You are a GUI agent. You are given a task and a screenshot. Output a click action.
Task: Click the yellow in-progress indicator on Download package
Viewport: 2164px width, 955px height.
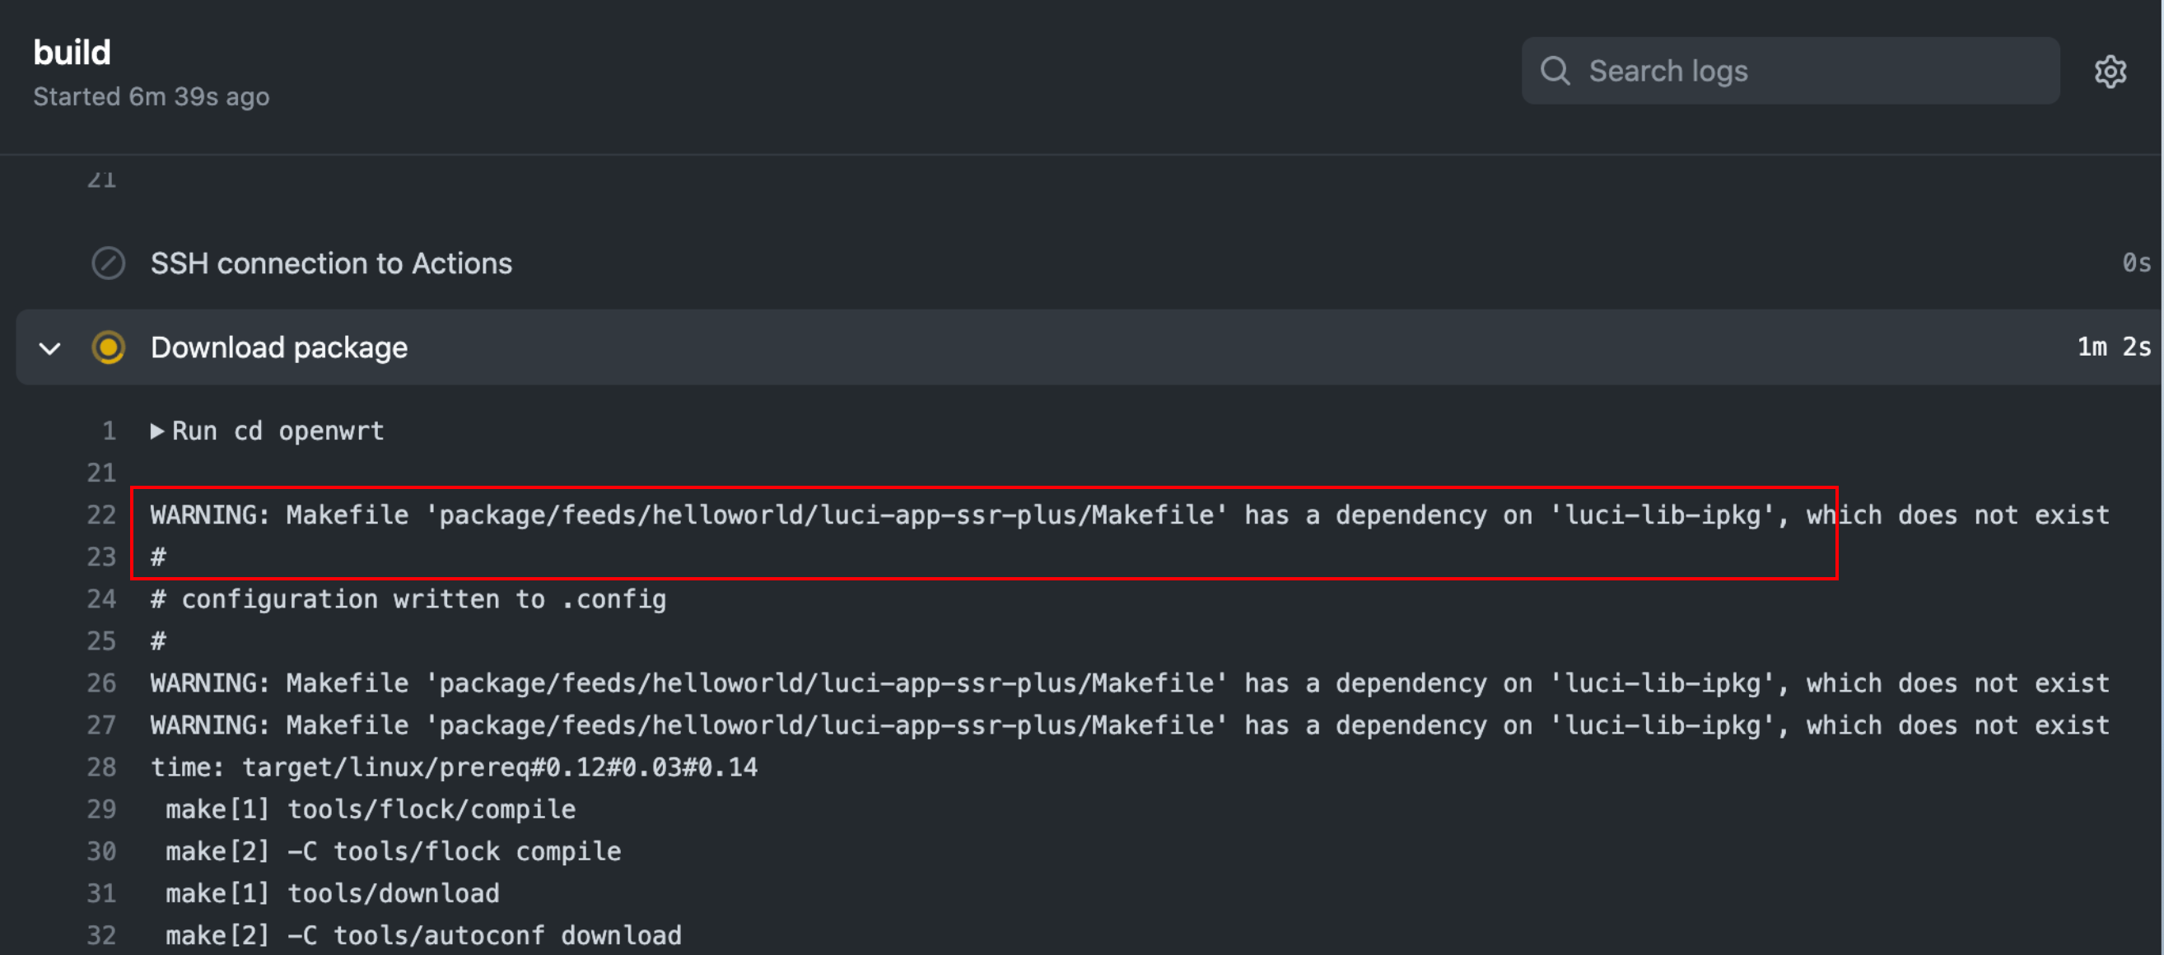click(110, 347)
